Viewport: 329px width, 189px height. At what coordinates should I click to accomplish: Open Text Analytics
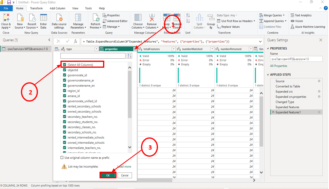[301, 15]
